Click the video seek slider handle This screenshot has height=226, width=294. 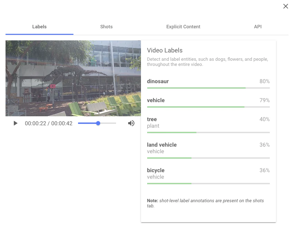click(x=98, y=123)
